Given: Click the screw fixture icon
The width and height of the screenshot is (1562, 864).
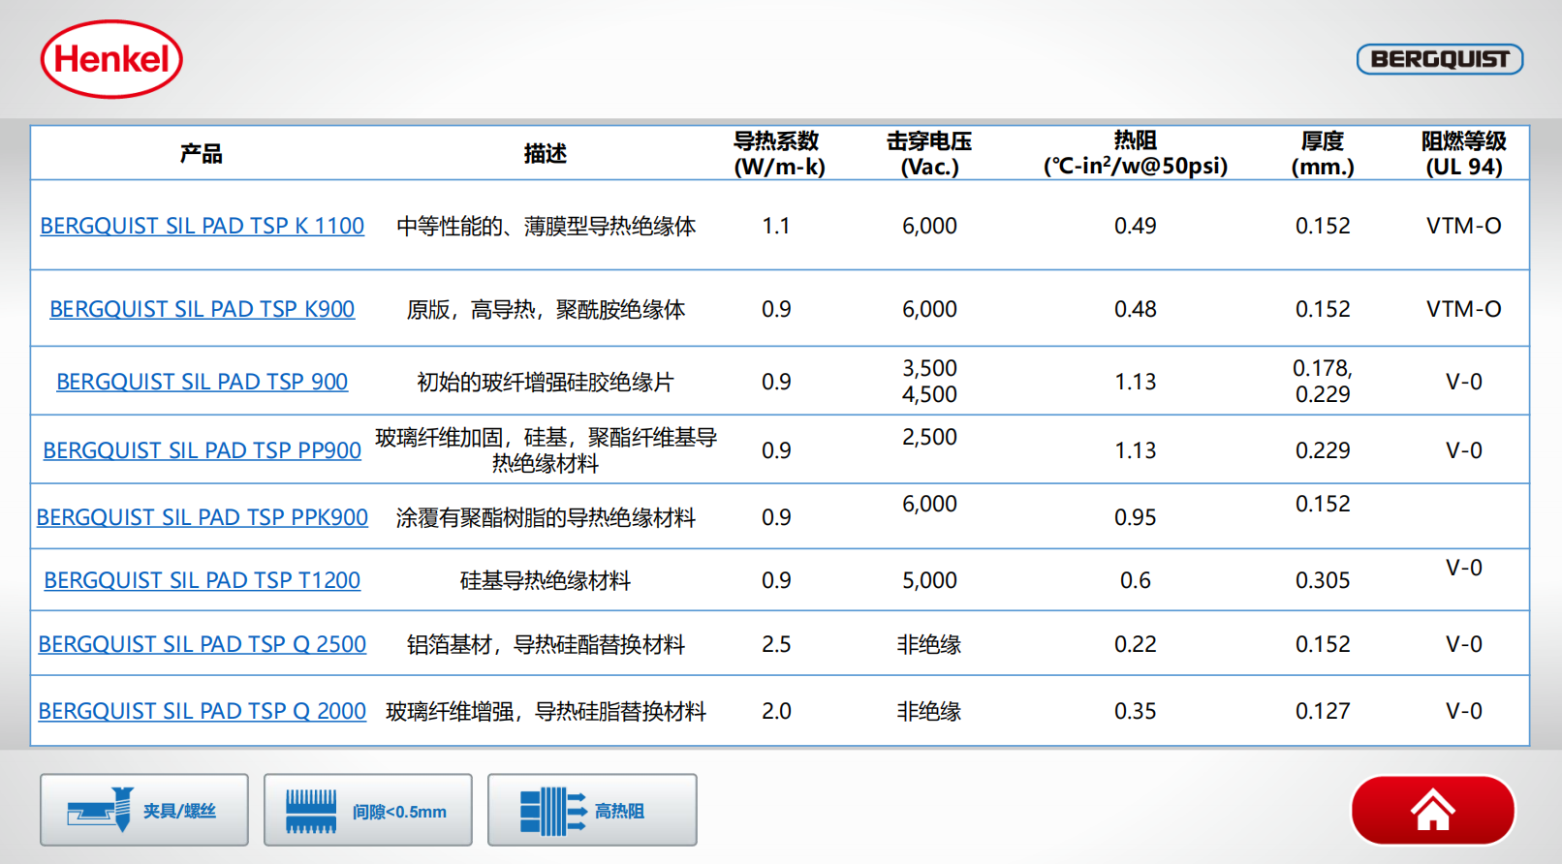Looking at the screenshot, I should point(101,810).
